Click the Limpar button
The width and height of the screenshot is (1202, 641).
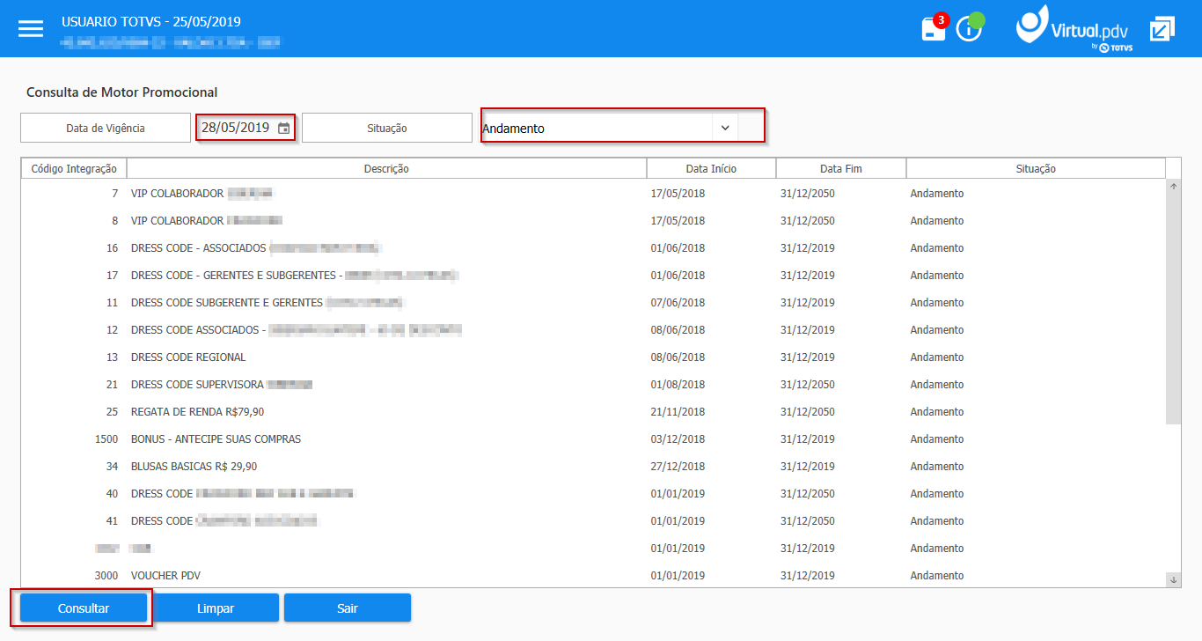(216, 608)
